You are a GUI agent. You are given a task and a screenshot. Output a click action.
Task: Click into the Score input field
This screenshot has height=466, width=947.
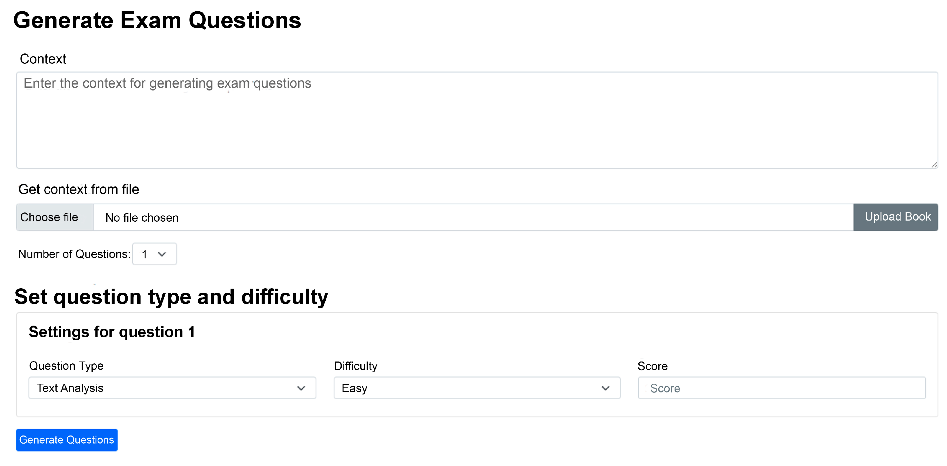(x=782, y=388)
